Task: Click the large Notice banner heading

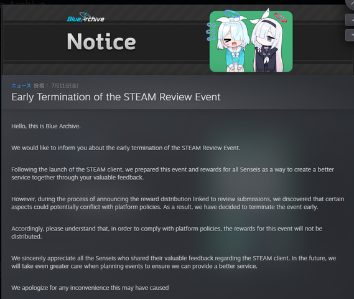Action: pos(101,41)
